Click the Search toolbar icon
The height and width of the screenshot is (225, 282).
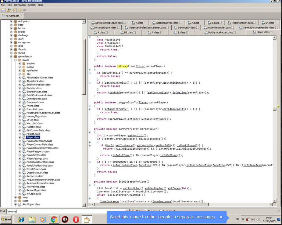[14, 10]
